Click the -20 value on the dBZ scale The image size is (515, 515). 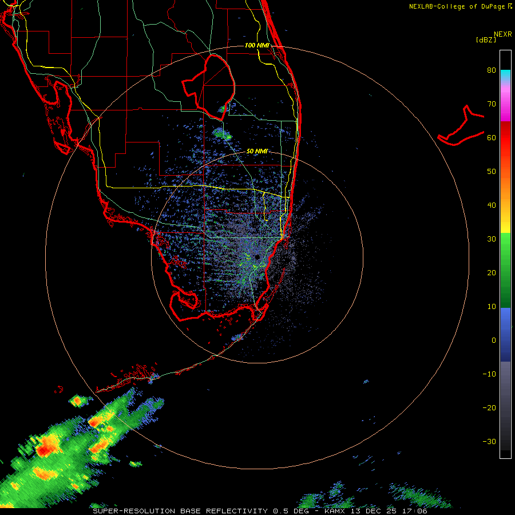click(489, 407)
